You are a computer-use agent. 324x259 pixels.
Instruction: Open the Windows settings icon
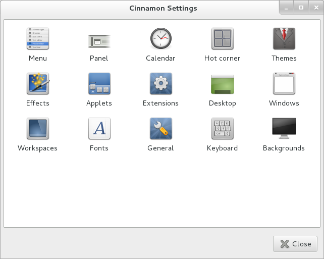tap(284, 83)
